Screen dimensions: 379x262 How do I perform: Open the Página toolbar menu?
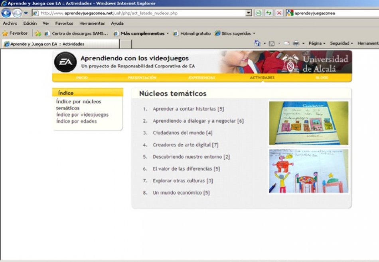pyautogui.click(x=317, y=43)
